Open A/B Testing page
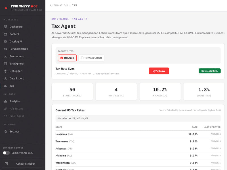Screen dimensions: 227x170 [23, 109]
